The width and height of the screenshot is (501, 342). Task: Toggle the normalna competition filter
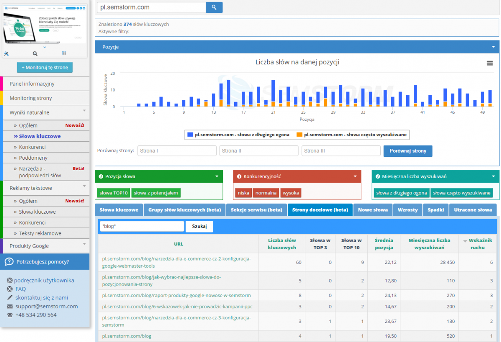click(x=266, y=193)
